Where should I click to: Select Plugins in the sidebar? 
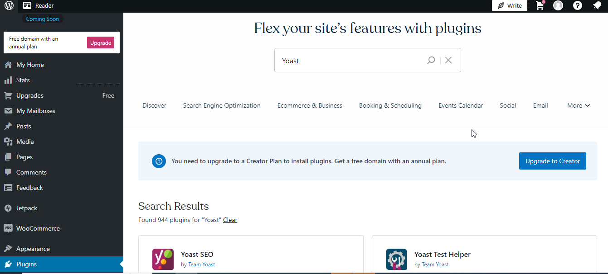[x=62, y=264]
